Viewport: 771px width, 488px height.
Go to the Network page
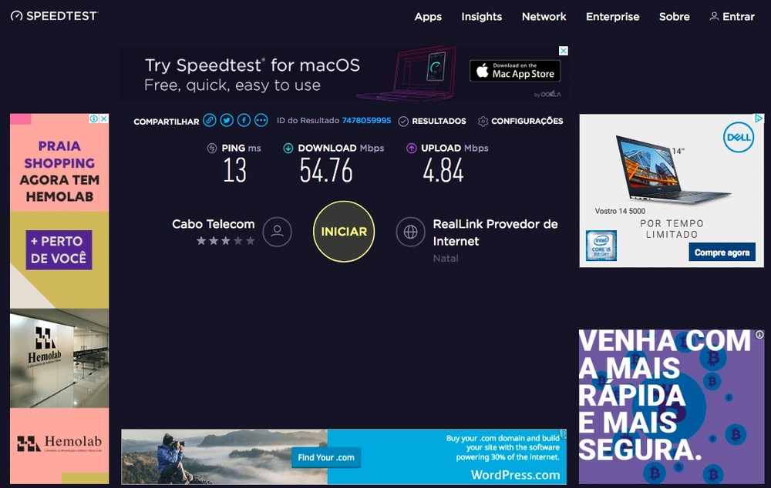click(x=544, y=17)
